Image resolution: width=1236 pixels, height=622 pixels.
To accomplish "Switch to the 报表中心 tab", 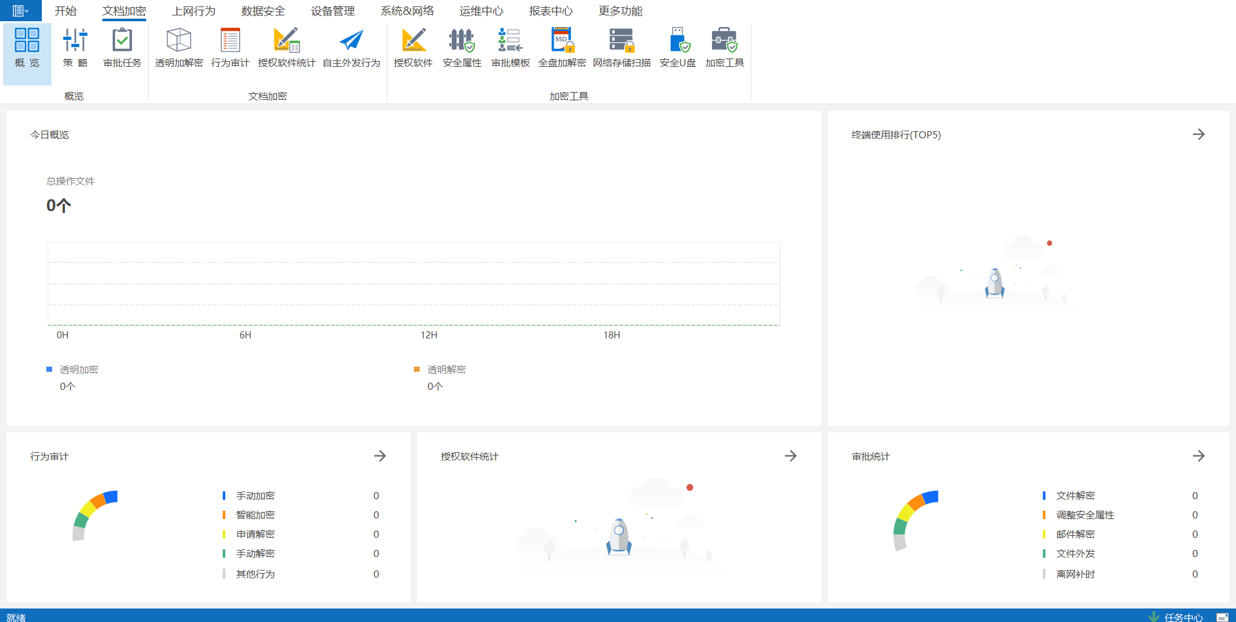I will click(550, 11).
